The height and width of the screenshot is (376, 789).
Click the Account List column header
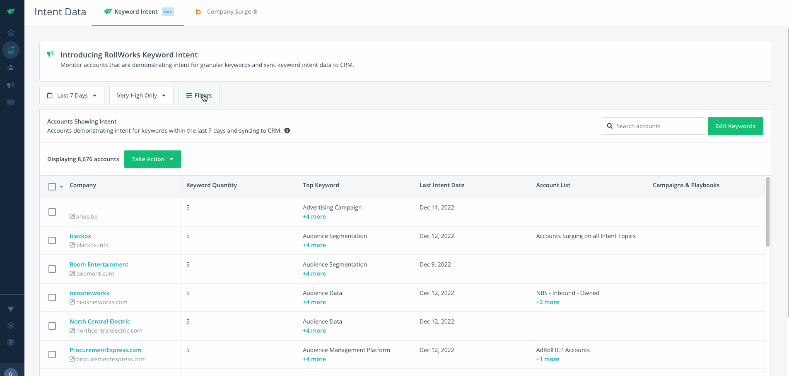553,185
